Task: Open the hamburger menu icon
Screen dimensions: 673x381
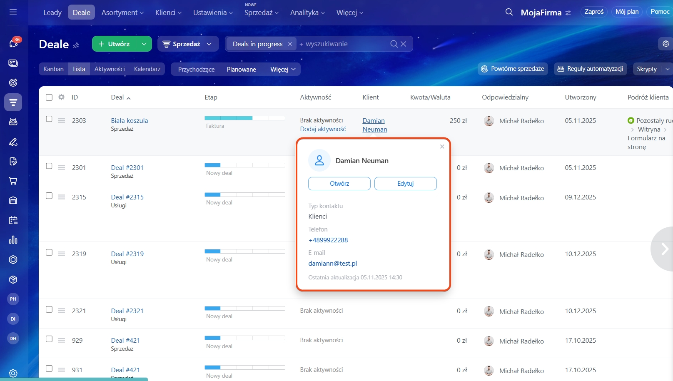Action: [13, 12]
